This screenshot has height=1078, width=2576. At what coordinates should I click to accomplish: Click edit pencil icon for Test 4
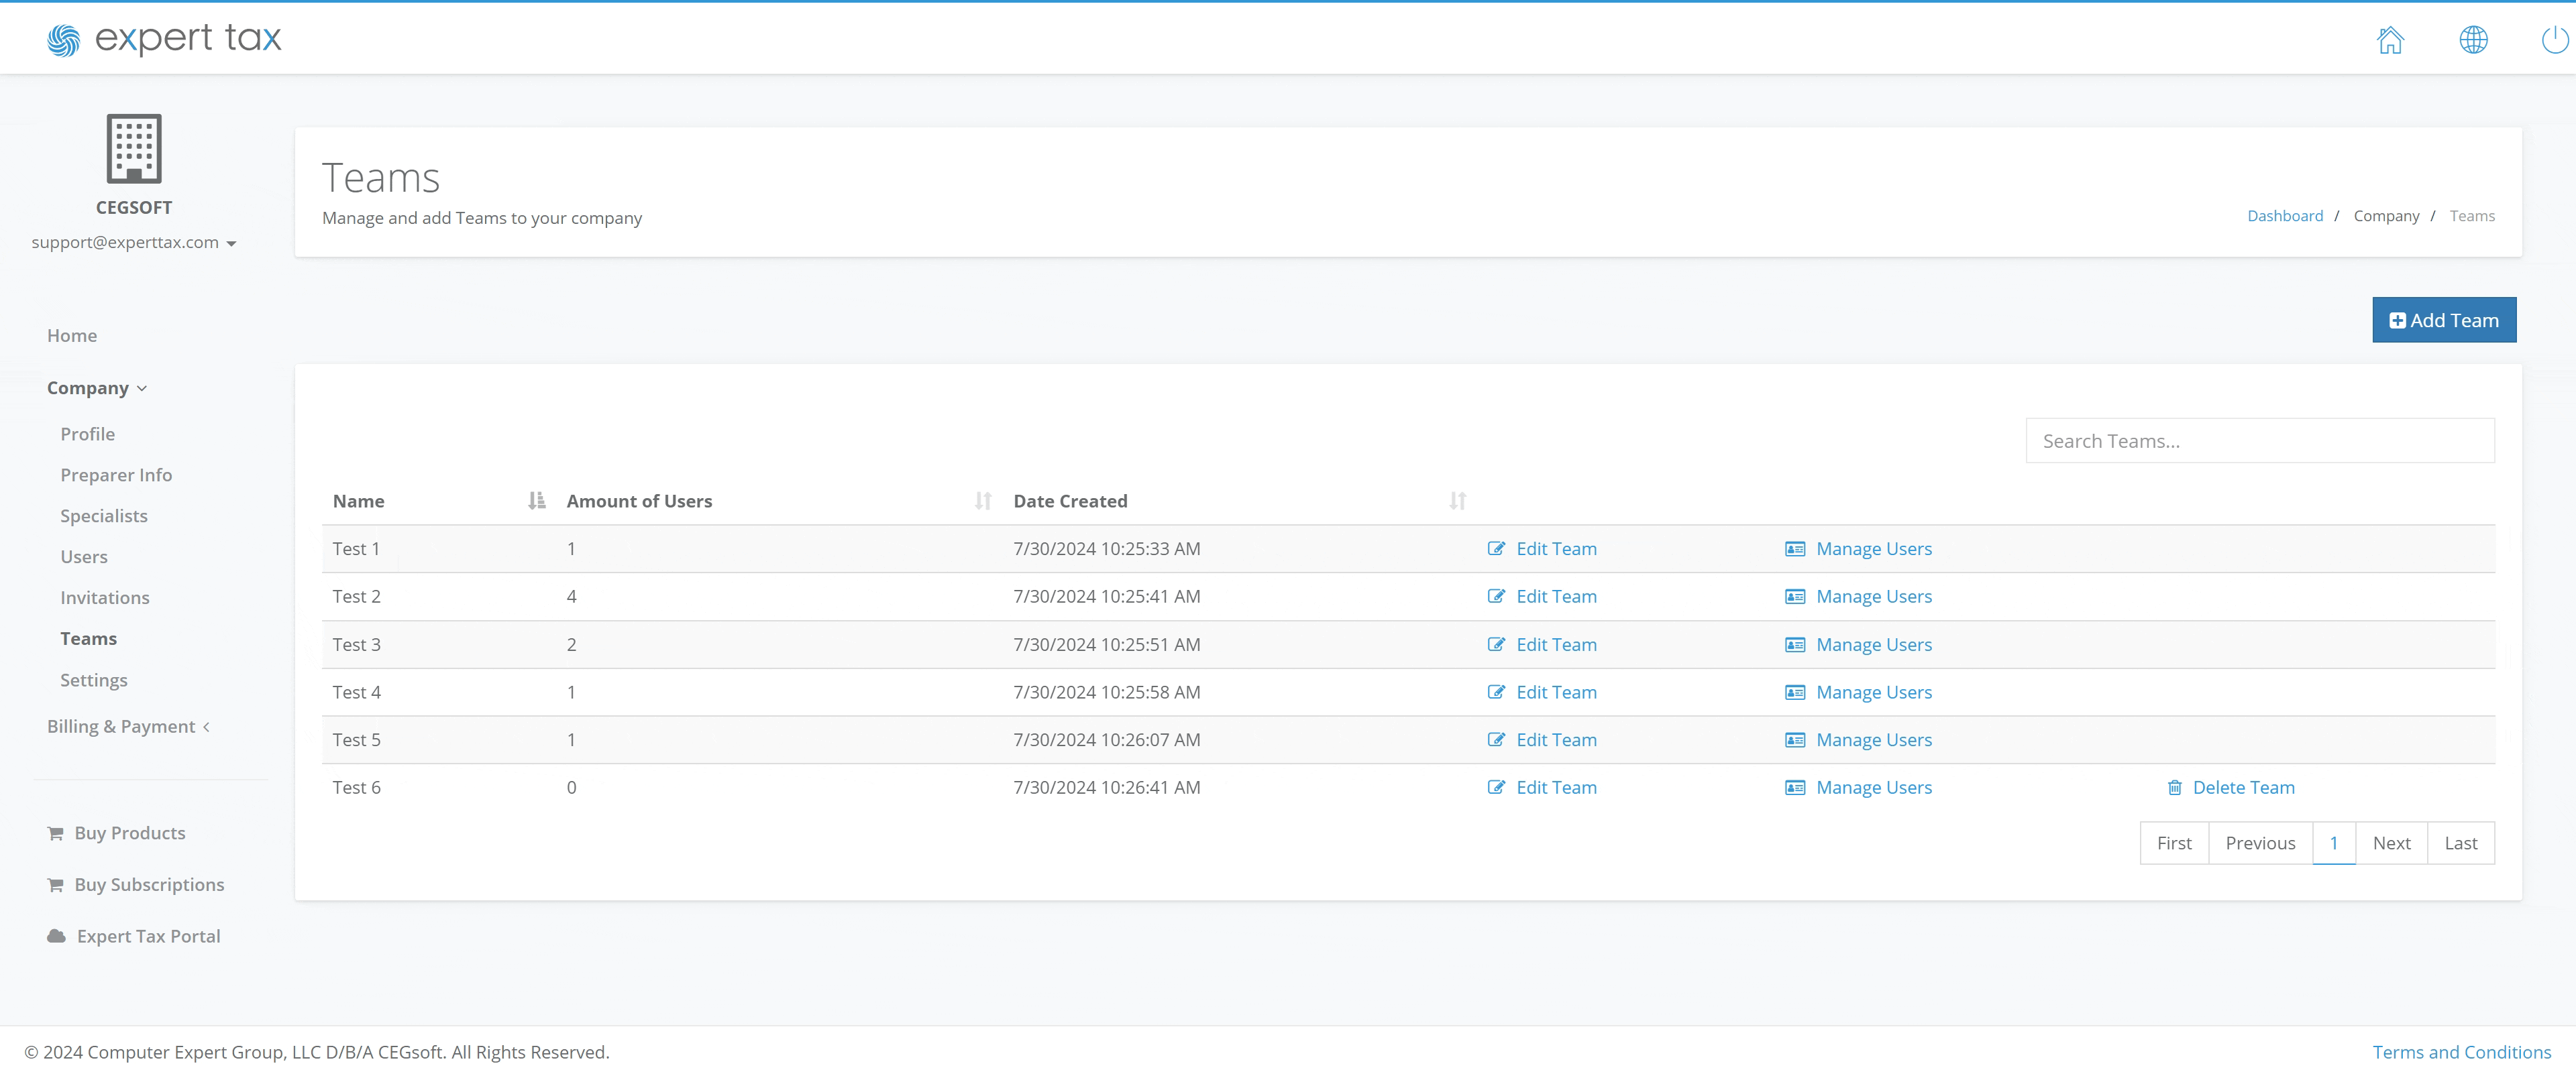1495,693
